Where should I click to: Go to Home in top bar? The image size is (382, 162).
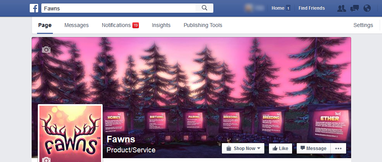278,8
